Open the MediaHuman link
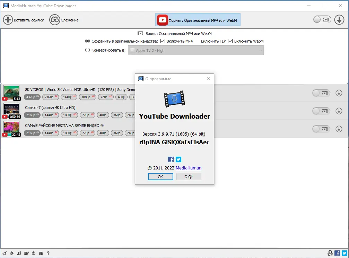349x258 pixels. tap(188, 168)
